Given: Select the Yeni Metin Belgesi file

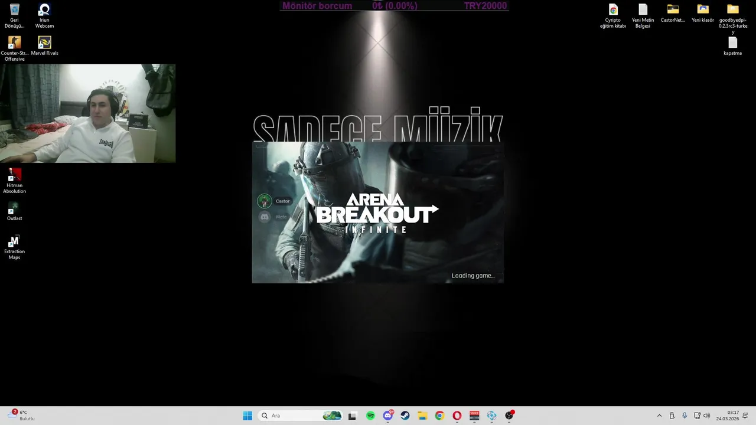Looking at the screenshot, I should pos(643,16).
